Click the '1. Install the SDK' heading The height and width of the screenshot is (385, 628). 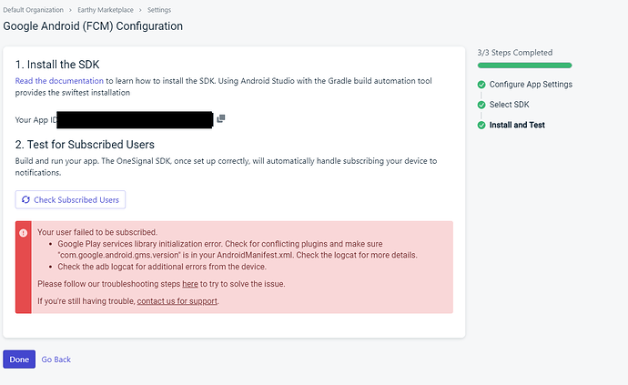[x=57, y=65]
